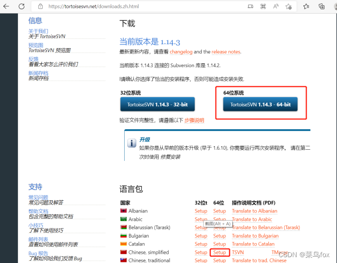
Task: Open 邮件列表 support link
Action: pyautogui.click(x=38, y=239)
